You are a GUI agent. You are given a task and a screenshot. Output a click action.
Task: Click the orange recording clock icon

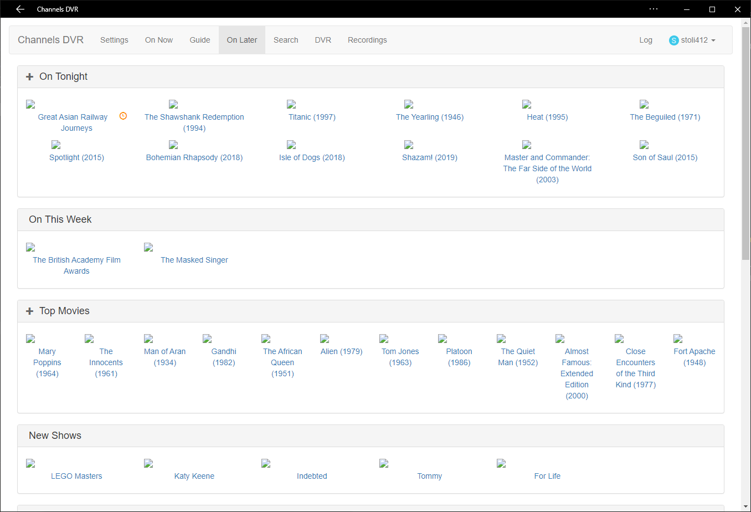tap(124, 116)
